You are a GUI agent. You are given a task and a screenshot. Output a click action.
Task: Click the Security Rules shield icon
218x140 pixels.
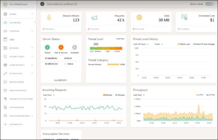click(5, 57)
